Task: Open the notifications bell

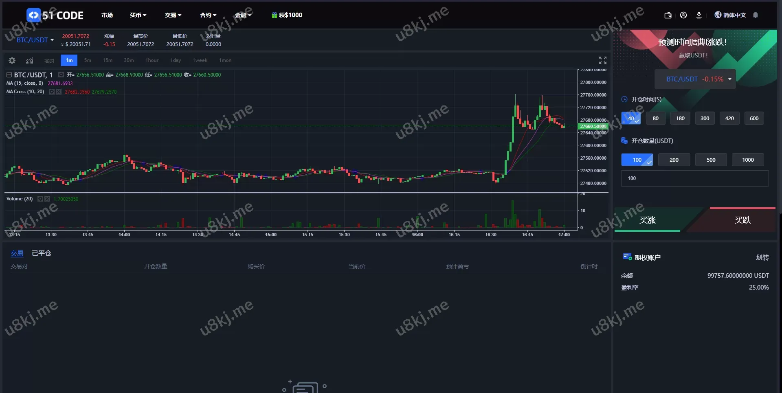Action: [756, 15]
